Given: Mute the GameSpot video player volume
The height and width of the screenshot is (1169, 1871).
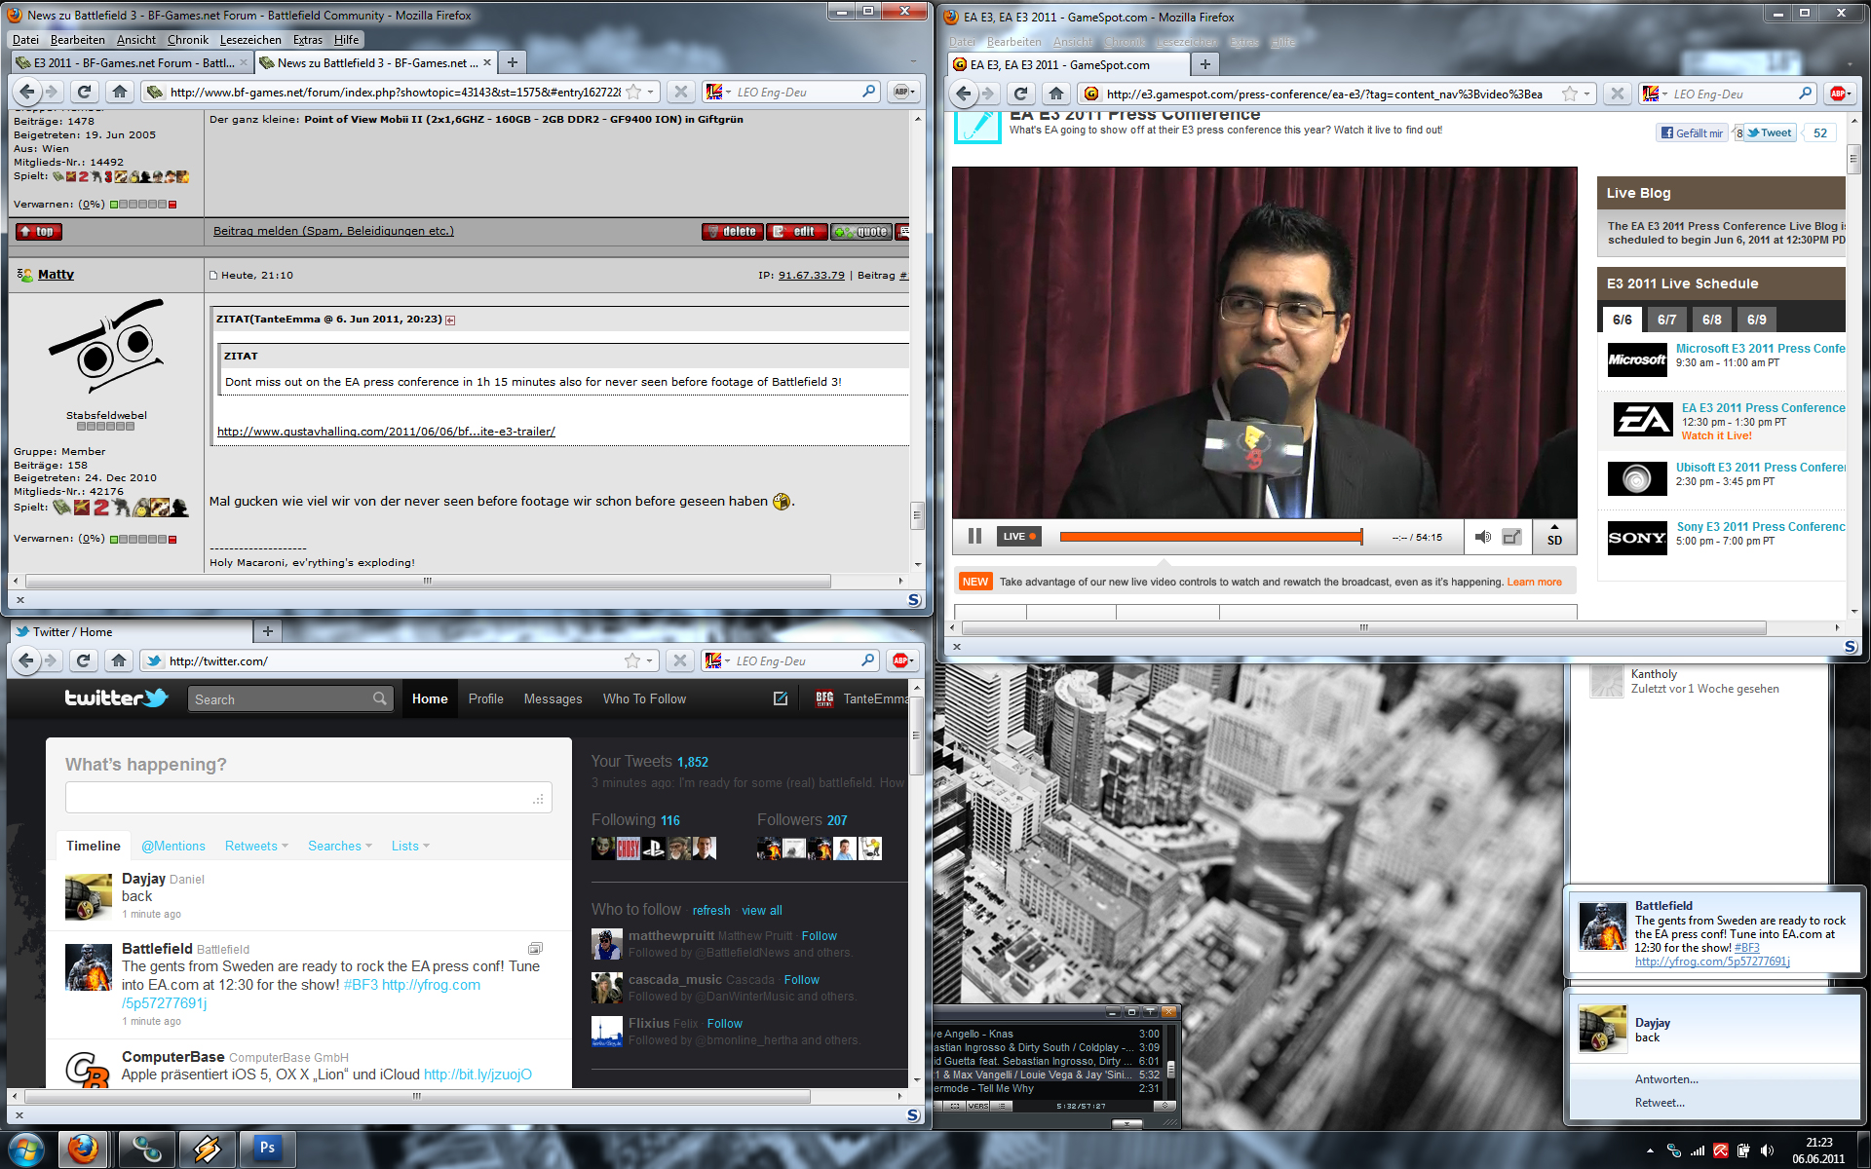Looking at the screenshot, I should pos(1482,537).
